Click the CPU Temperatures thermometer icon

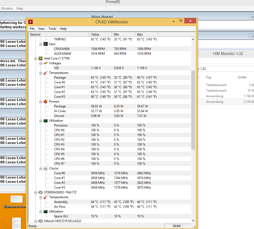pos(46,73)
